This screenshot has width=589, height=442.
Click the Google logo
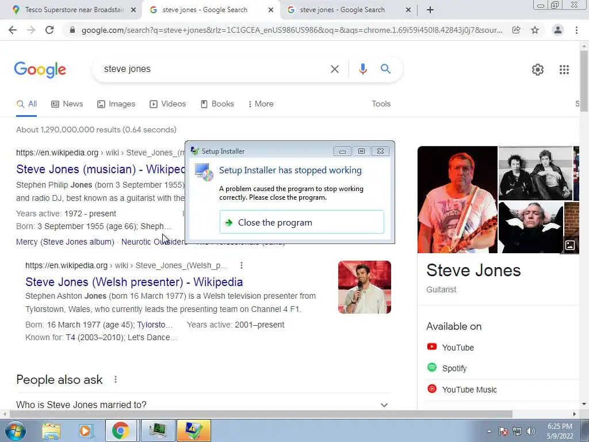point(40,70)
